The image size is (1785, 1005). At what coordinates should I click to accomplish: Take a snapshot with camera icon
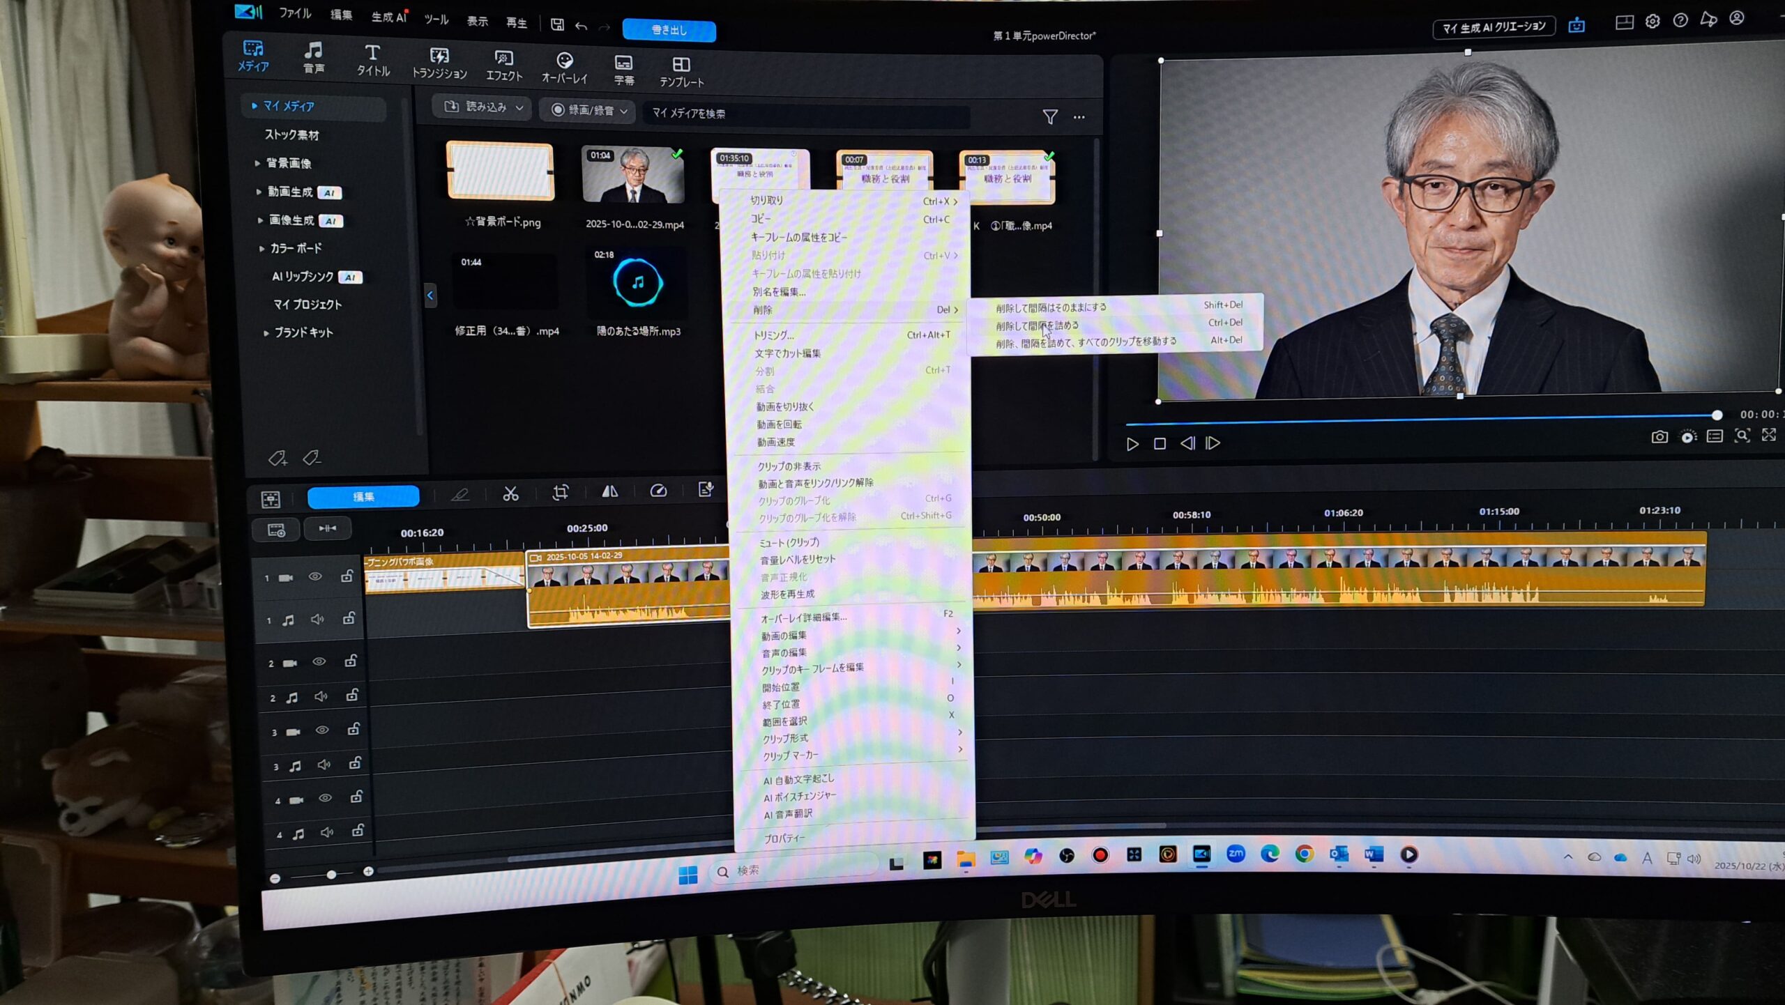coord(1659,437)
